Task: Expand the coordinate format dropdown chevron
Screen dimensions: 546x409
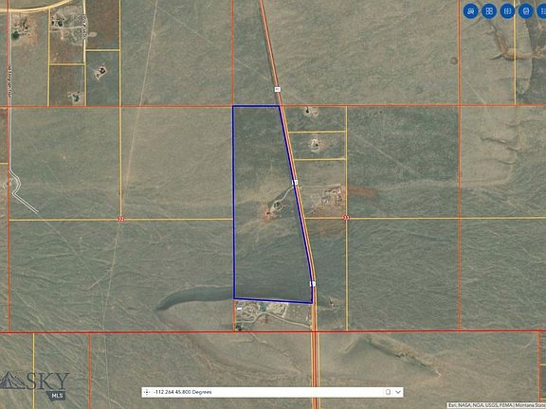Action: tap(398, 392)
